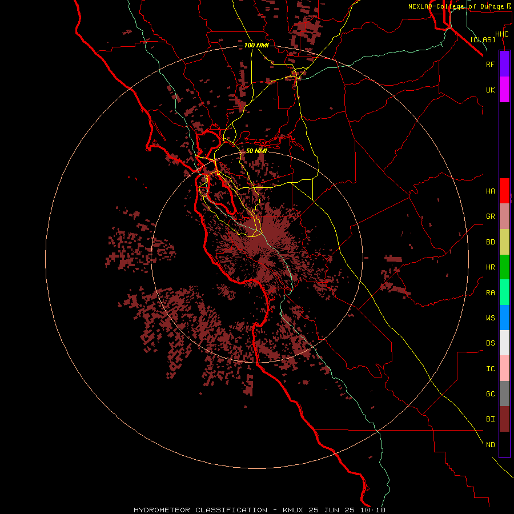
Task: Click the '25 JUN 25' date text
Action: 332,510
